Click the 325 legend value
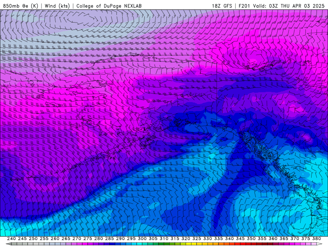328x246 pixels. coord(197,239)
